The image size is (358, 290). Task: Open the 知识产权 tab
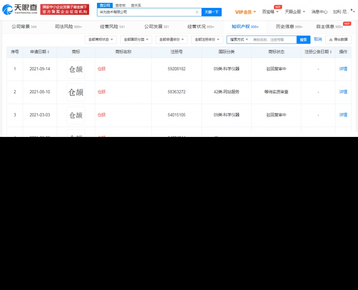(x=245, y=27)
